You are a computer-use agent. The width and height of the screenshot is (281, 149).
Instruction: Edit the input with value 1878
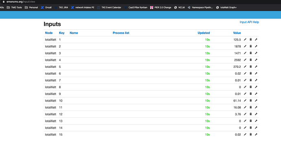click(245, 46)
